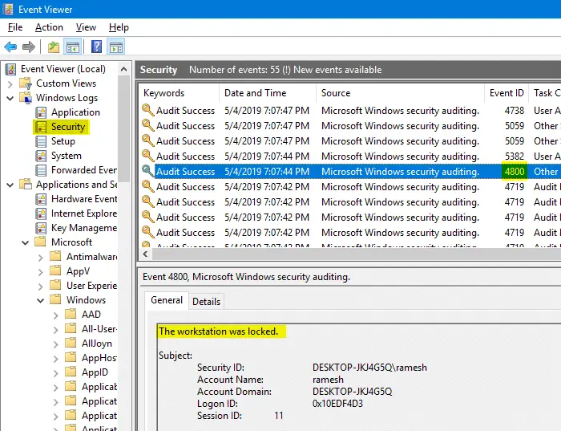
Task: Click the Session ID value 11
Action: [279, 416]
